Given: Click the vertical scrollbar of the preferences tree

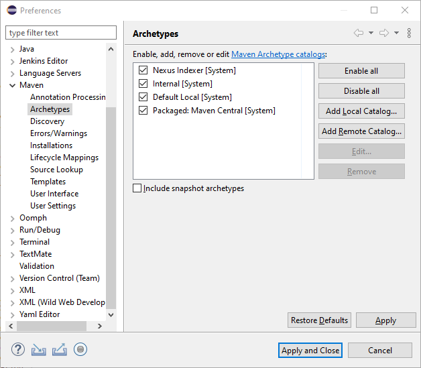Looking at the screenshot, I should (x=111, y=201).
